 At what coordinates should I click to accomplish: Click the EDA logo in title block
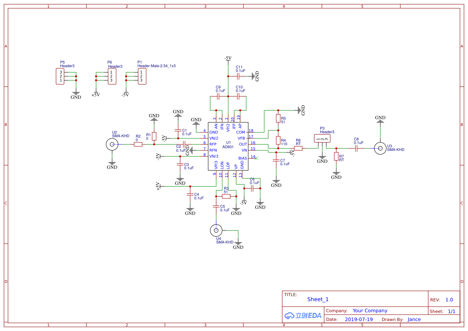[303, 315]
